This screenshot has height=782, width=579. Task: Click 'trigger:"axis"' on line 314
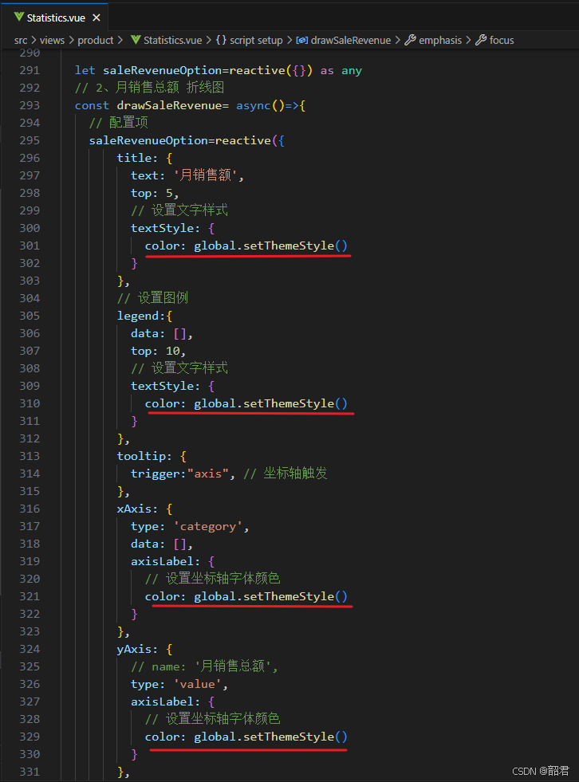[x=179, y=474]
